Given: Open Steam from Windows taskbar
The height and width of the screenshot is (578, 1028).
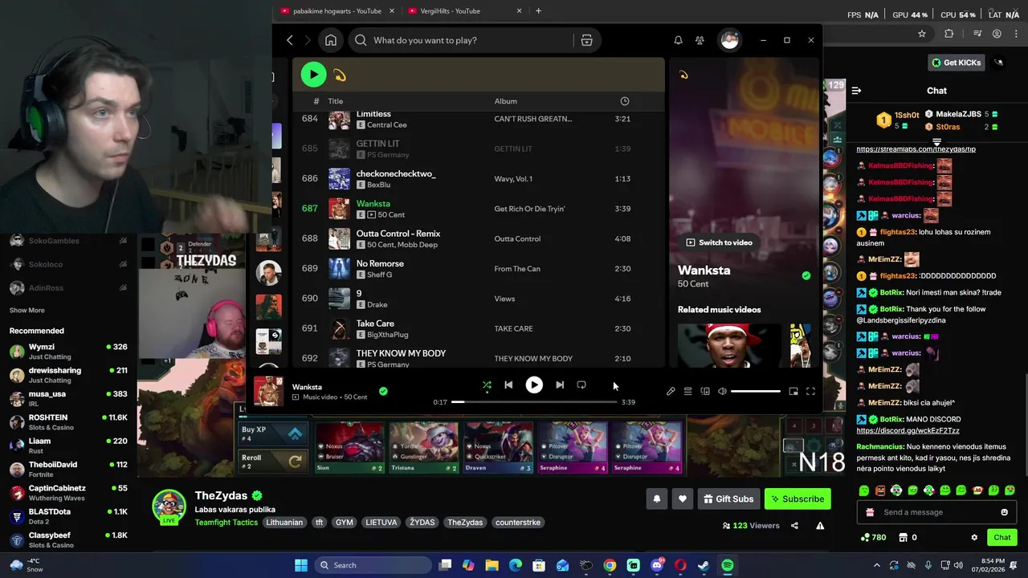Looking at the screenshot, I should (704, 565).
